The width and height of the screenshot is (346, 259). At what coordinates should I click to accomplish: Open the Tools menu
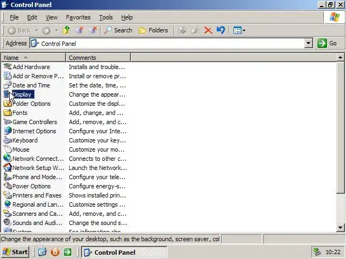click(106, 17)
